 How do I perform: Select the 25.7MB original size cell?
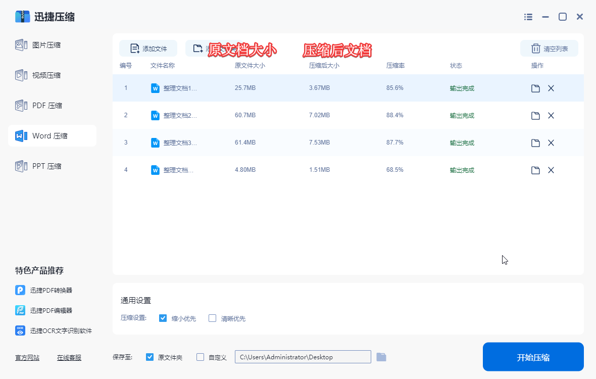(x=245, y=88)
